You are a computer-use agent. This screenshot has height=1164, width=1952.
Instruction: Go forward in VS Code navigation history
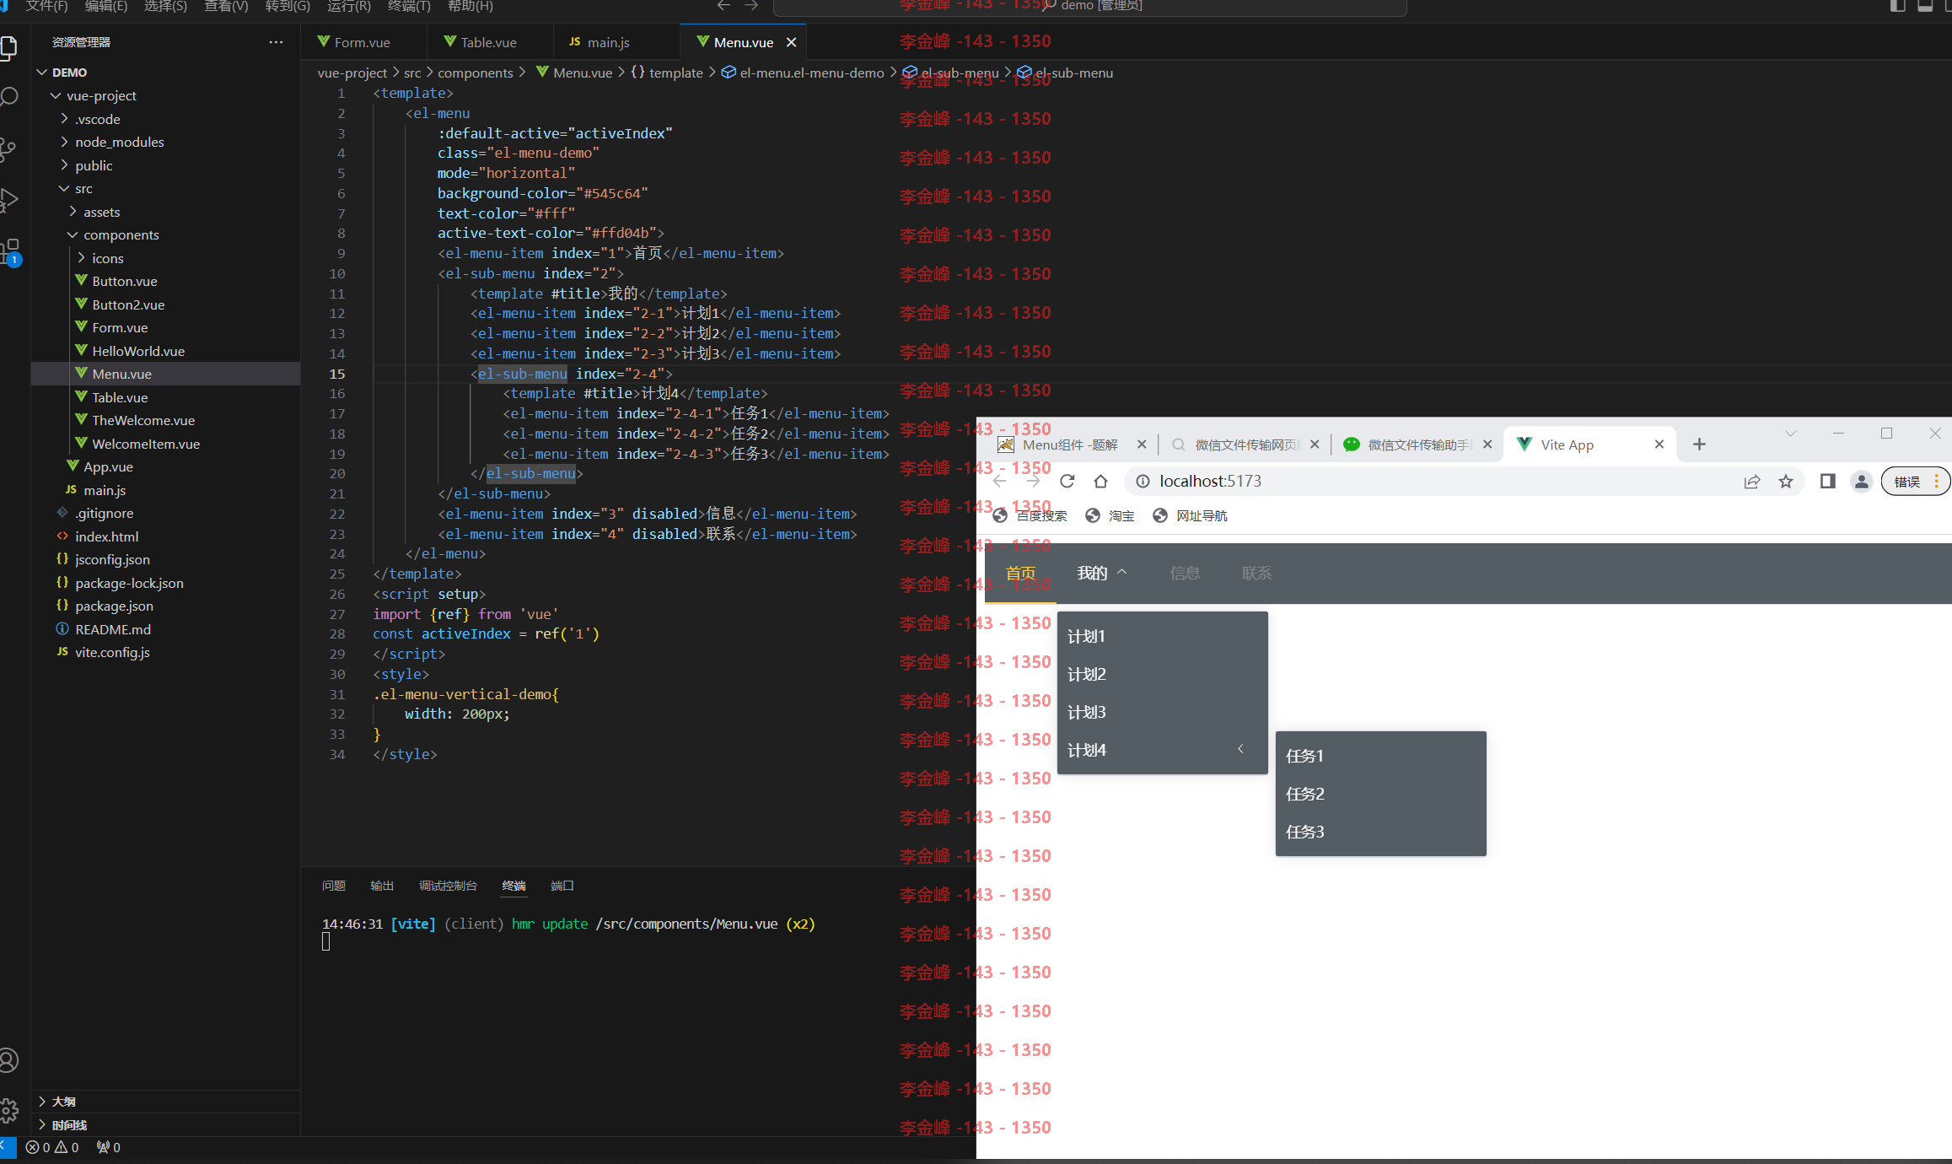751,6
